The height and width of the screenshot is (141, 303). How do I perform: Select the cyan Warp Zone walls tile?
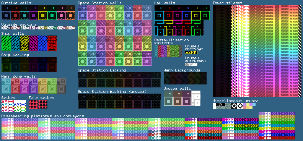pos(6,86)
